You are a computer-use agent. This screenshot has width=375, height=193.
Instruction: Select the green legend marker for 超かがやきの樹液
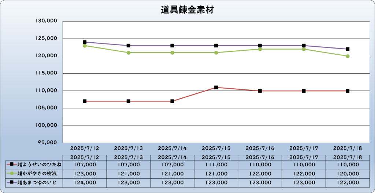[x=12, y=173]
